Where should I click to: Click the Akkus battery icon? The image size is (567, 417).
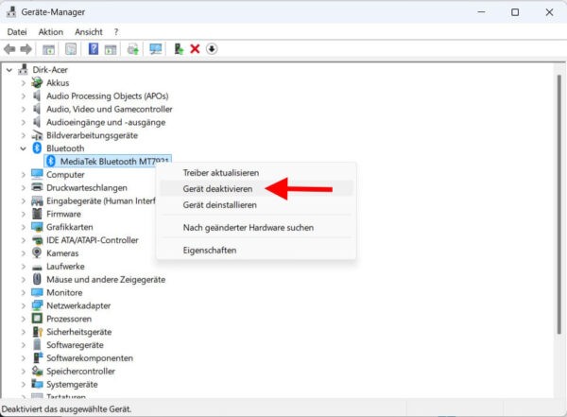(37, 83)
